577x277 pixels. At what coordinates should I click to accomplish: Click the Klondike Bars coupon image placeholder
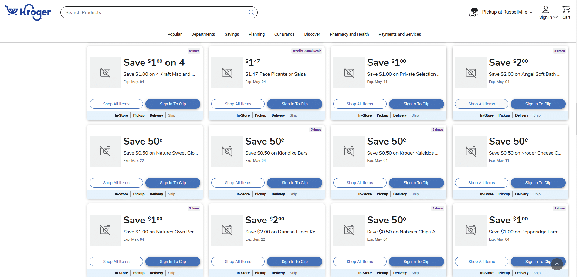click(227, 152)
